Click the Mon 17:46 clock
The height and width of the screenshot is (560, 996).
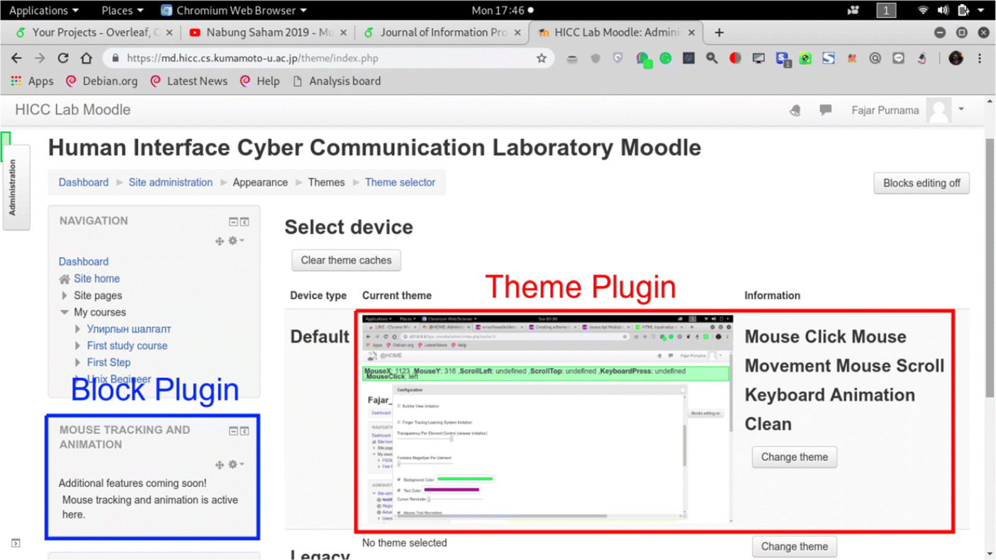pyautogui.click(x=498, y=11)
